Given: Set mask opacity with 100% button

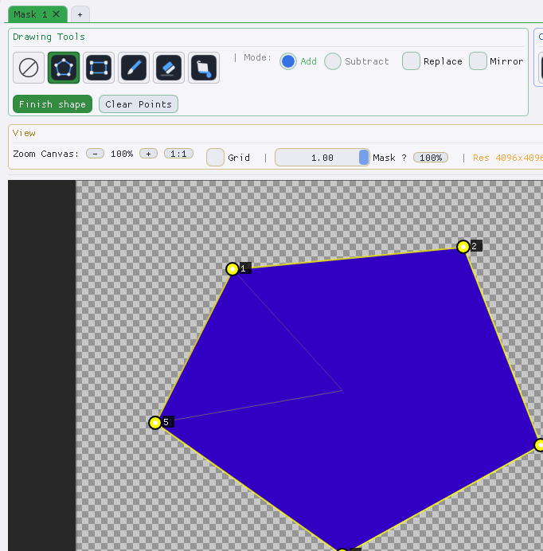Looking at the screenshot, I should click(x=431, y=158).
